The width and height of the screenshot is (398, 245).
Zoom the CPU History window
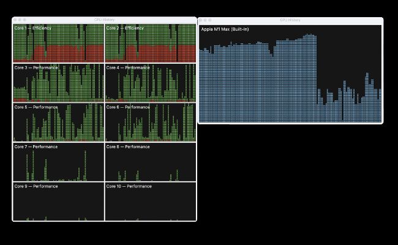(25, 20)
